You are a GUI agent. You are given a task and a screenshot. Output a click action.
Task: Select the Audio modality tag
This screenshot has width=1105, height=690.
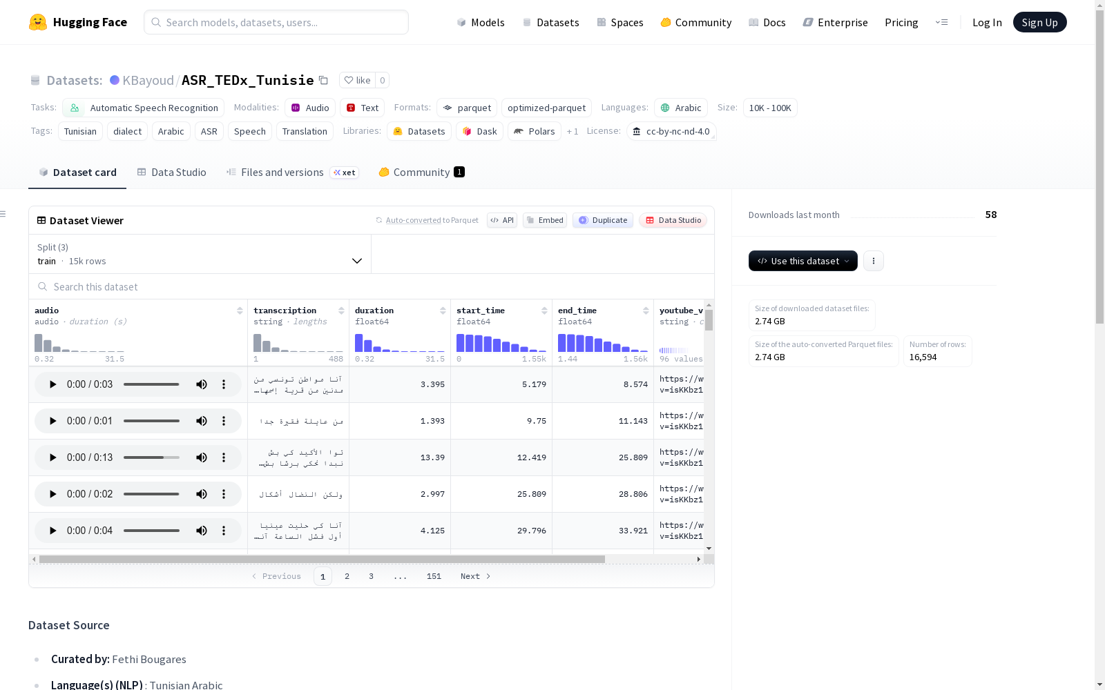tap(310, 108)
